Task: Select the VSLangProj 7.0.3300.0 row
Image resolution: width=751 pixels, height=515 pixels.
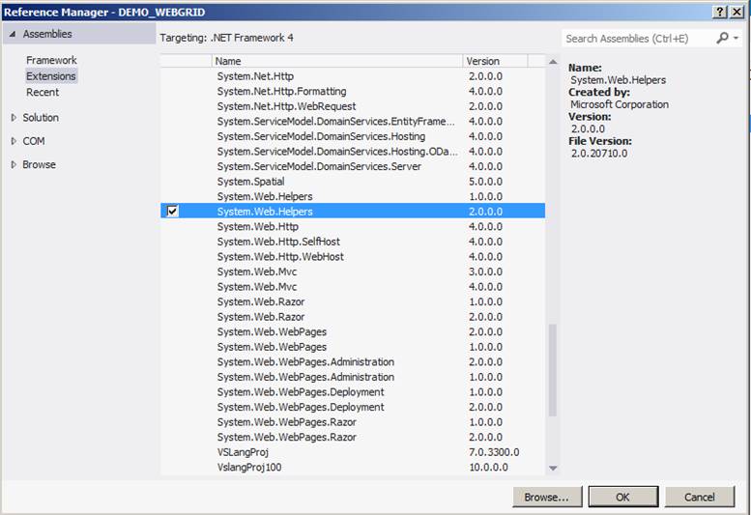Action: (353, 452)
